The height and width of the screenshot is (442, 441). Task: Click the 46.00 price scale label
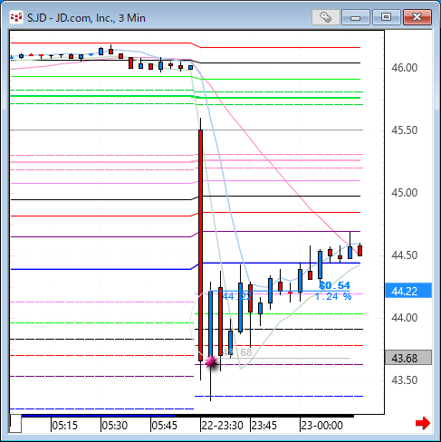[x=405, y=68]
